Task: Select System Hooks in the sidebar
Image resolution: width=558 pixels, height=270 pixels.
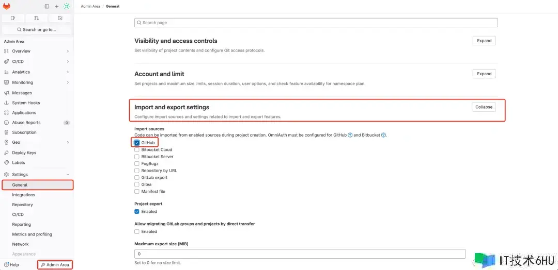Action: click(x=26, y=103)
